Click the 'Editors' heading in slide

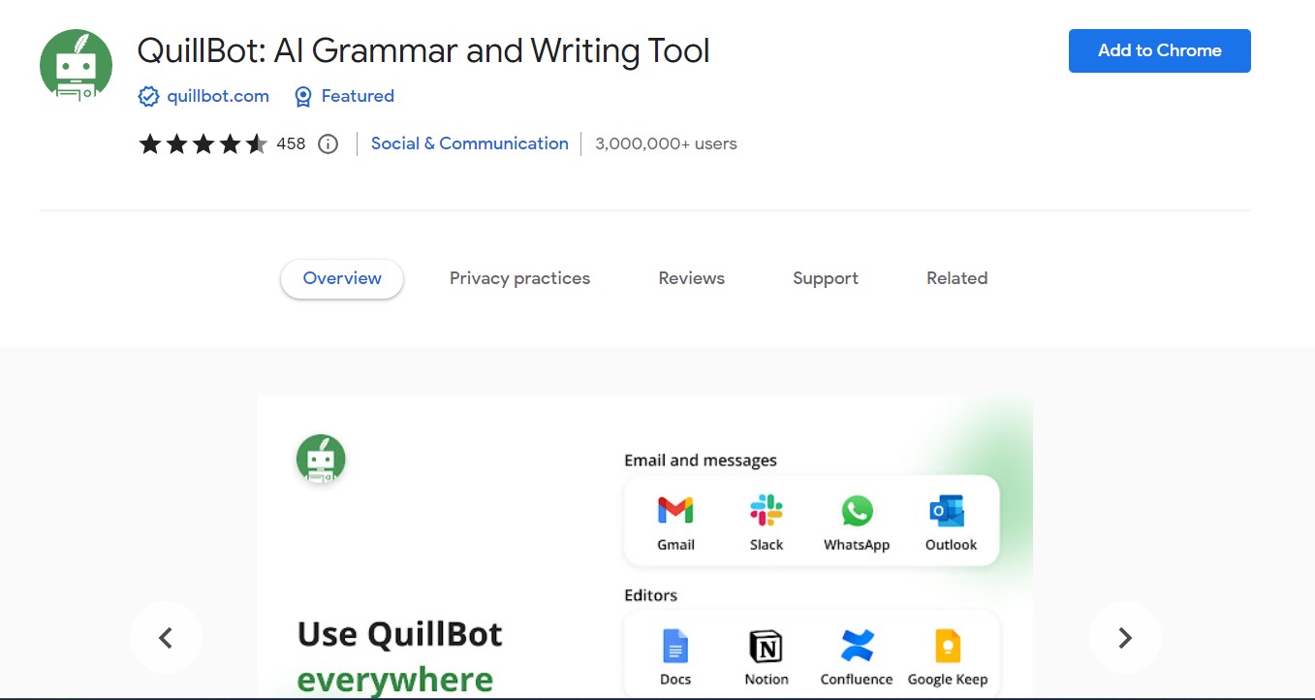pos(650,595)
